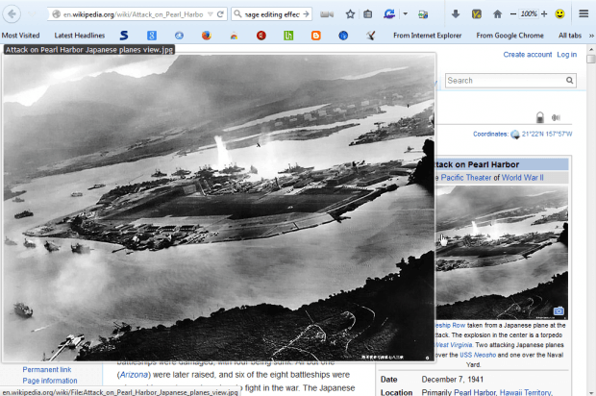Click the reader view icon beside search
596x396 pixels.
tap(327, 14)
